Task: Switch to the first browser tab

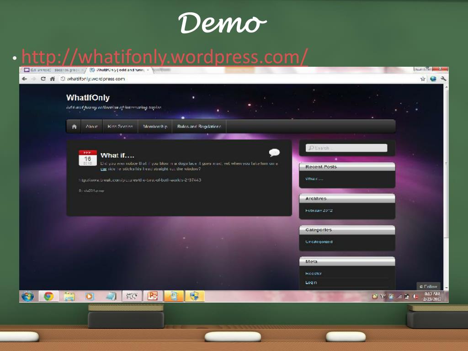Action: (x=53, y=70)
